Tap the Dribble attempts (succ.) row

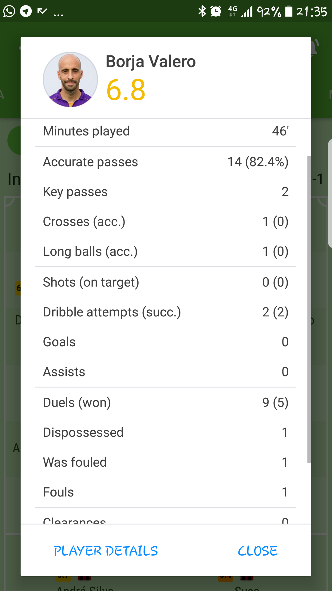pos(166,312)
